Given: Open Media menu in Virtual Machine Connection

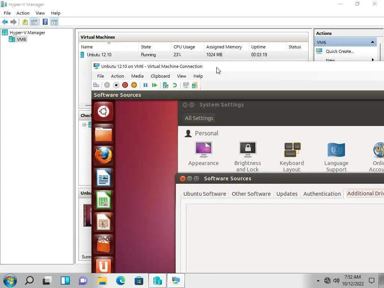Looking at the screenshot, I should click(137, 76).
